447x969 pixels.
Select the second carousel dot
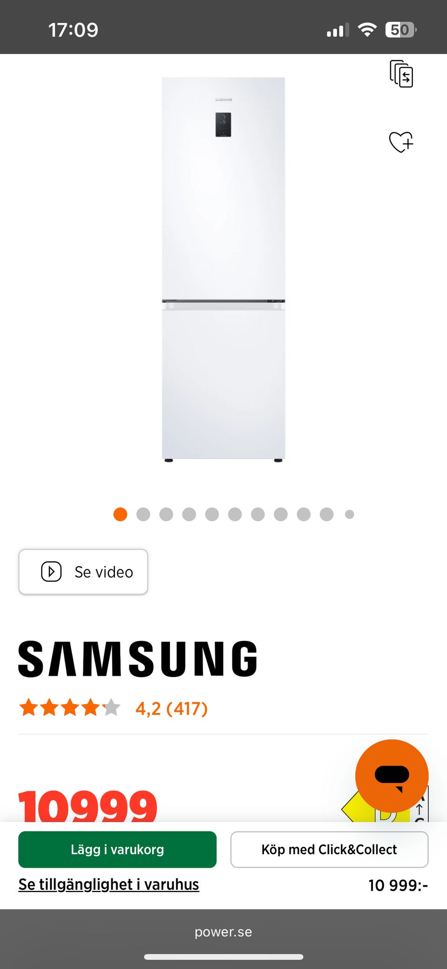pyautogui.click(x=143, y=514)
